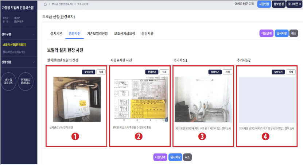The height and width of the screenshot is (165, 303).
Task: Expand the 설치구분 sidebar section
Action: [19, 34]
